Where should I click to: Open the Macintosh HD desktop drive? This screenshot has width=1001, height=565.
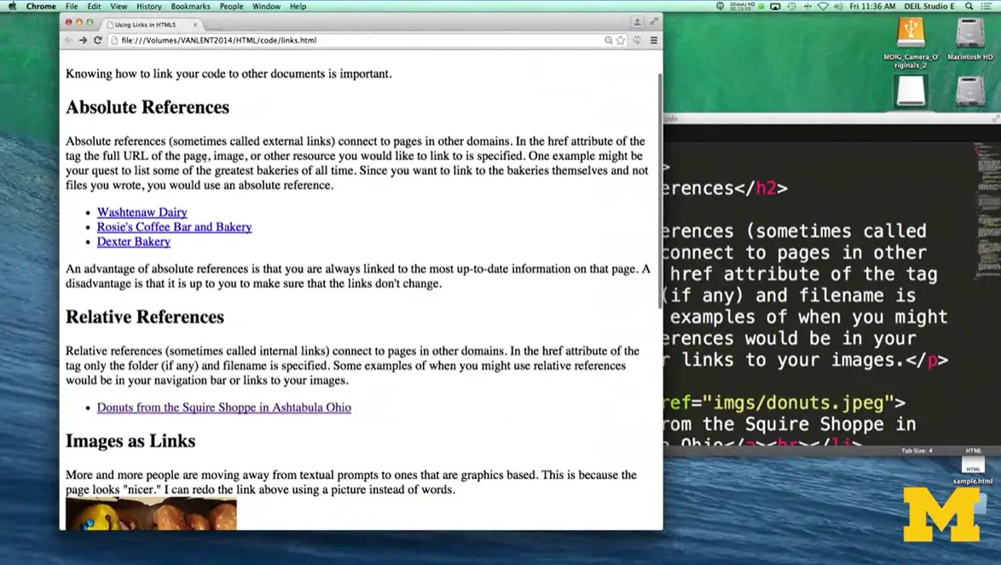(970, 35)
